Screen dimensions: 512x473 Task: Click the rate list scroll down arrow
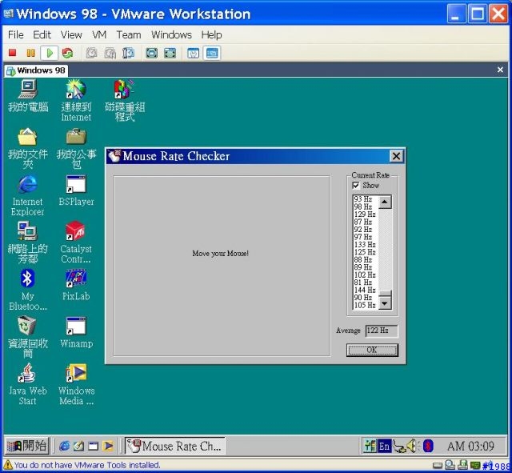tap(385, 303)
